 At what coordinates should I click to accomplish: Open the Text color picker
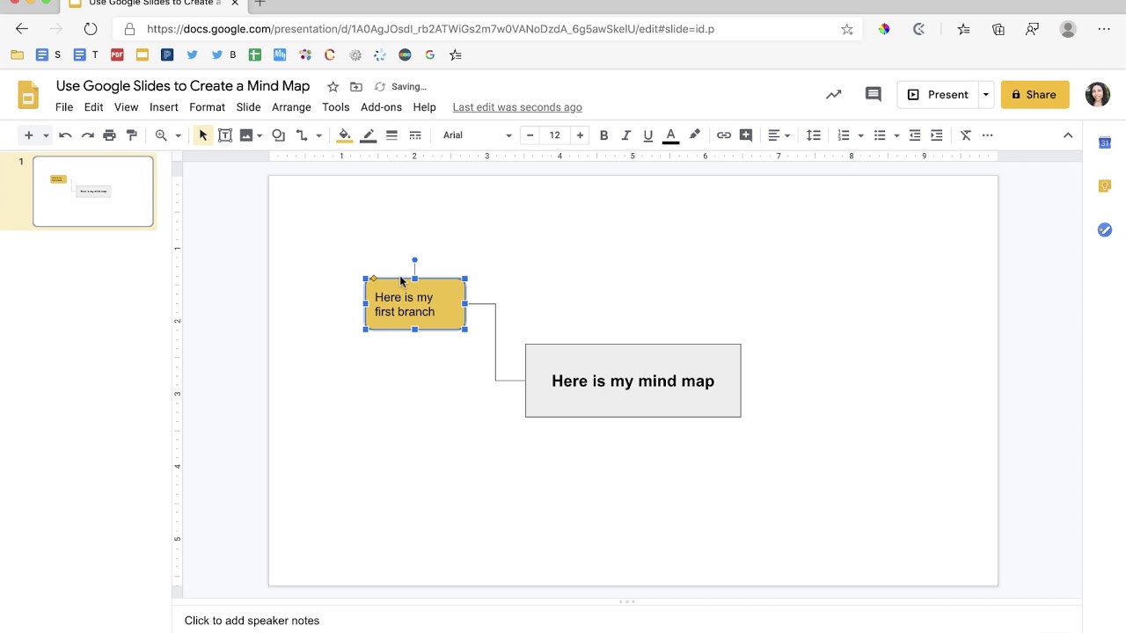(670, 135)
